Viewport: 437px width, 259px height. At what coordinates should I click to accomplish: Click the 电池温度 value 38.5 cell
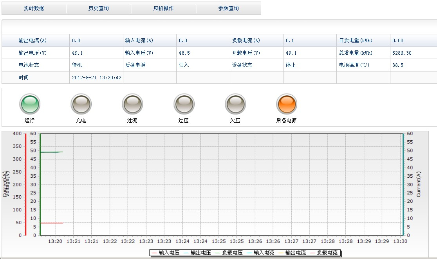tap(398, 65)
